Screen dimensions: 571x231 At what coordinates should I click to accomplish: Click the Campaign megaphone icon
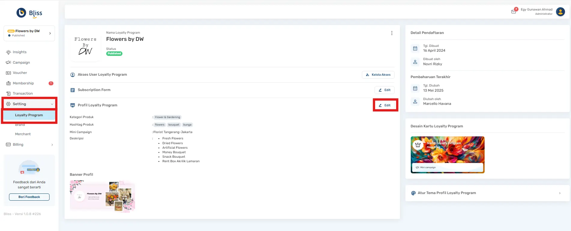[8, 62]
